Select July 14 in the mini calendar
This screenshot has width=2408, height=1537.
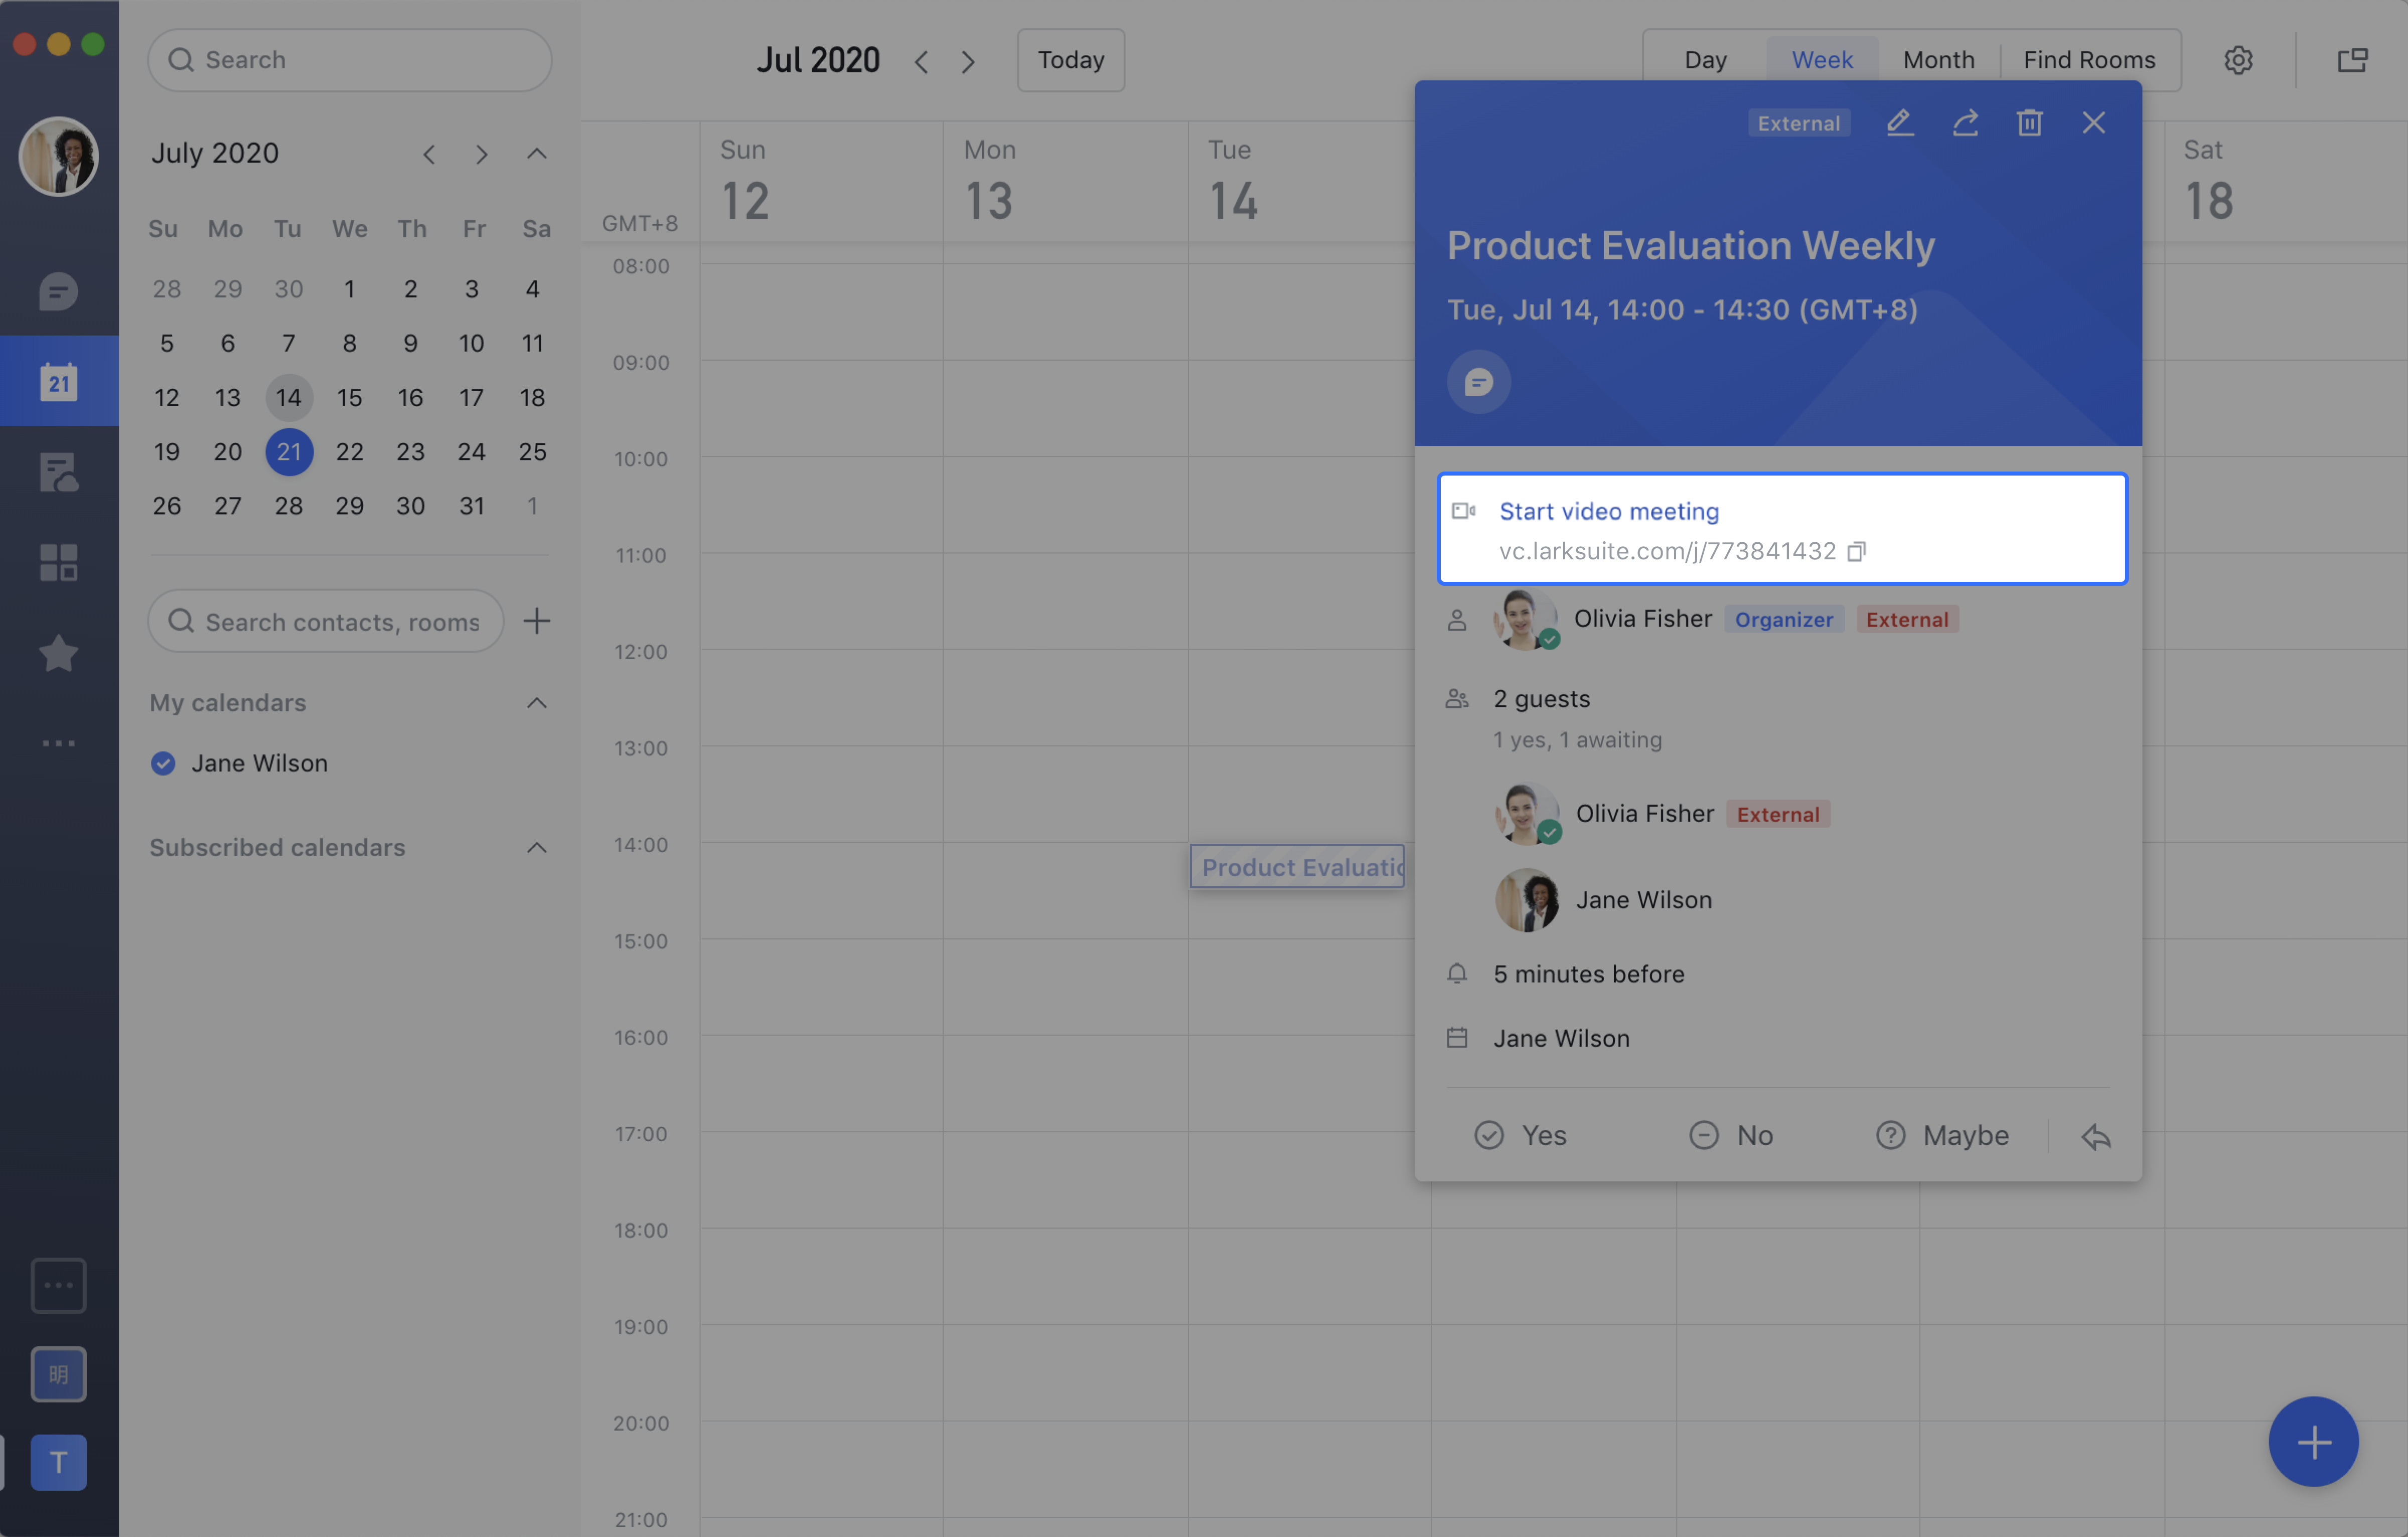click(x=289, y=397)
